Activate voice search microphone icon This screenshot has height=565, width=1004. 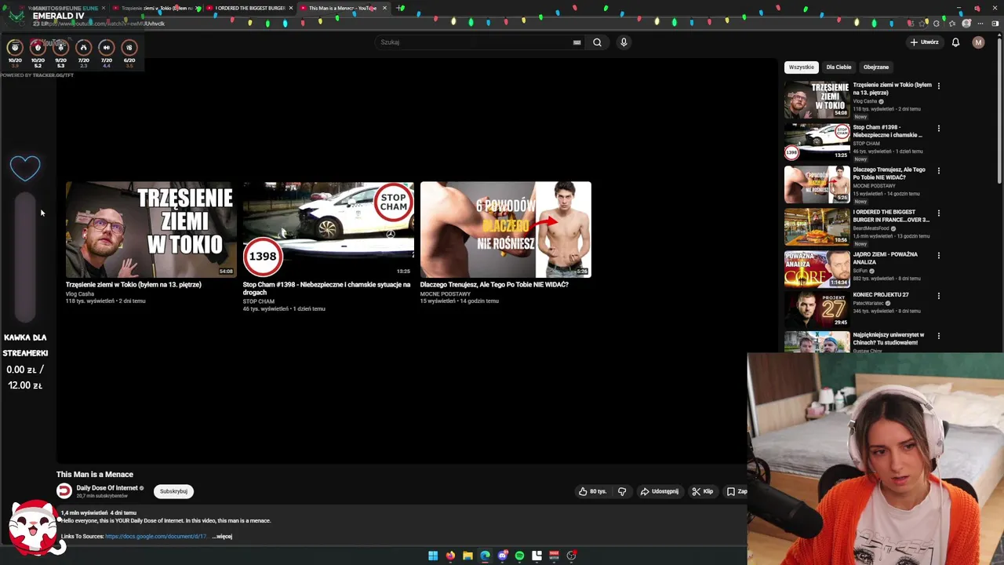click(x=624, y=42)
